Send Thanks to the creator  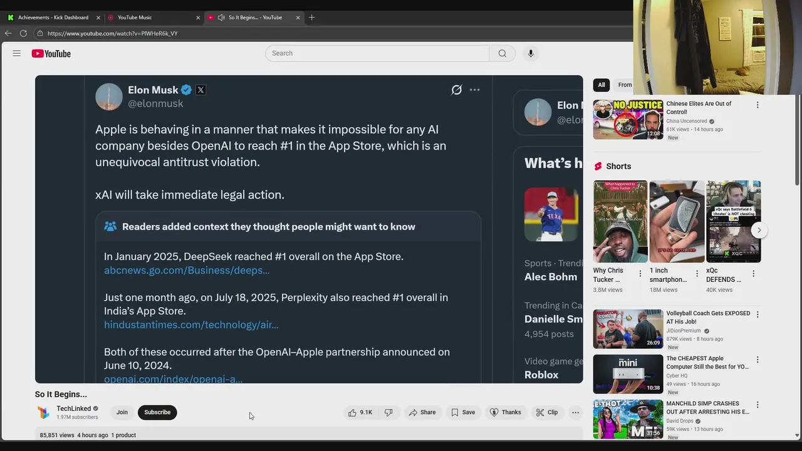[505, 412]
